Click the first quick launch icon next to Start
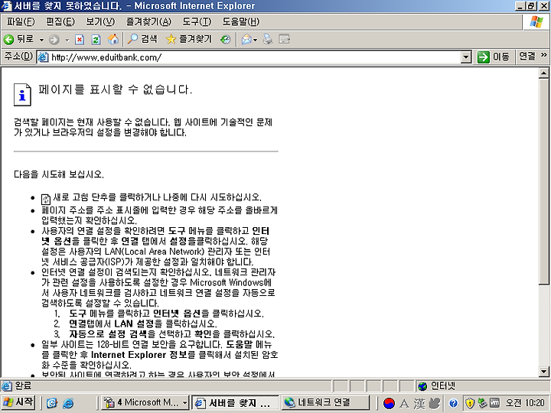551x413 pixels. click(52, 403)
